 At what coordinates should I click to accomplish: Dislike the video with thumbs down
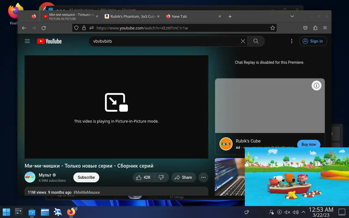(x=161, y=177)
